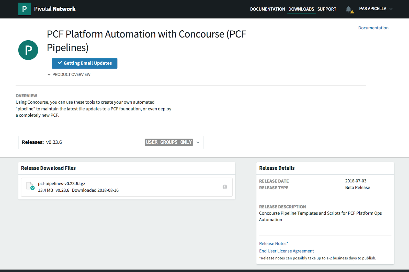Open the Documentation link near the title
Screen dimensions: 409x272
pos(373,28)
